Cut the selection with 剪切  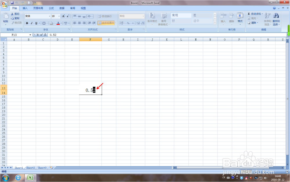(15, 14)
